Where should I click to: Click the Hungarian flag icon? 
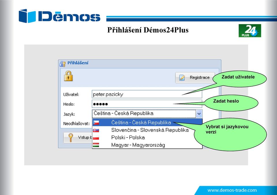96,145
